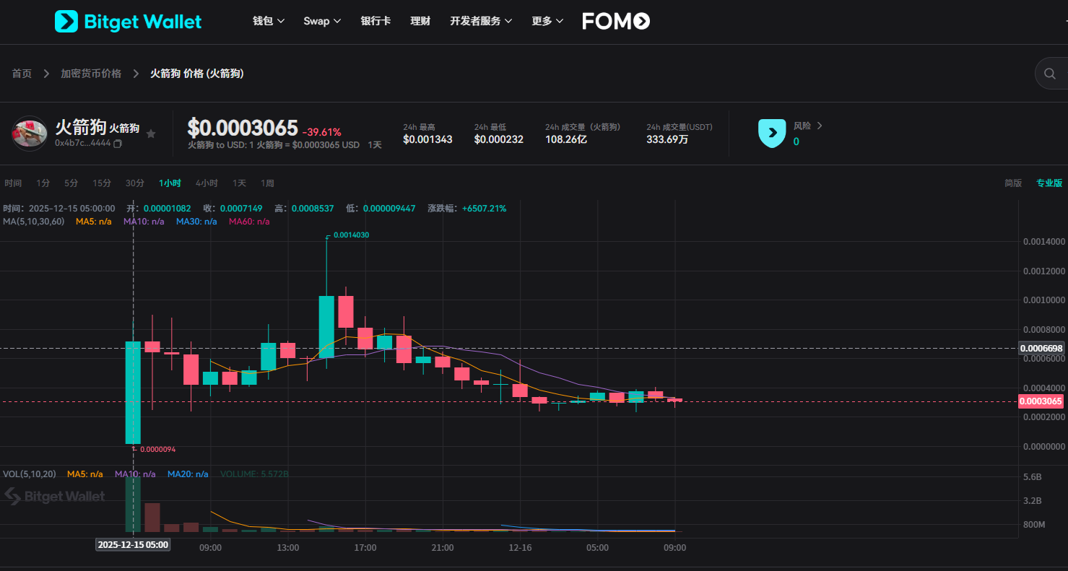Click the Bitget Wallet watermark icon on chart
This screenshot has width=1068, height=571.
click(12, 496)
